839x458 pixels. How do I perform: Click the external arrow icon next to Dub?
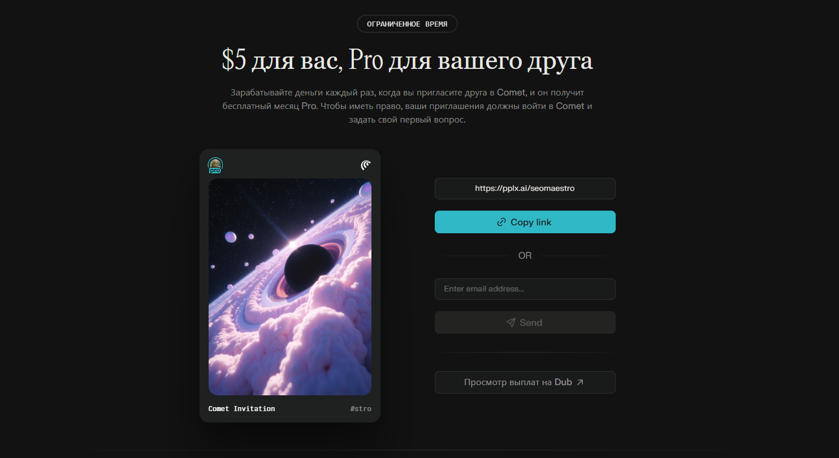tap(580, 382)
